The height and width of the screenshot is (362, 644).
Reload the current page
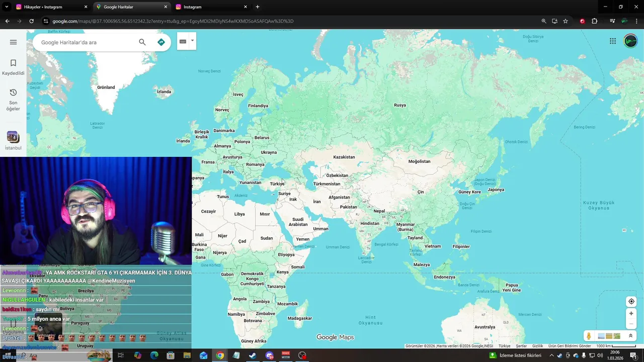31,21
